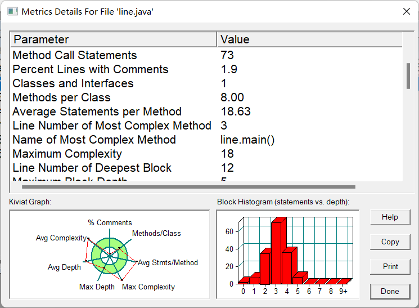Click the 'Block Histogram (statements vs. depth):' label

pyautogui.click(x=283, y=202)
